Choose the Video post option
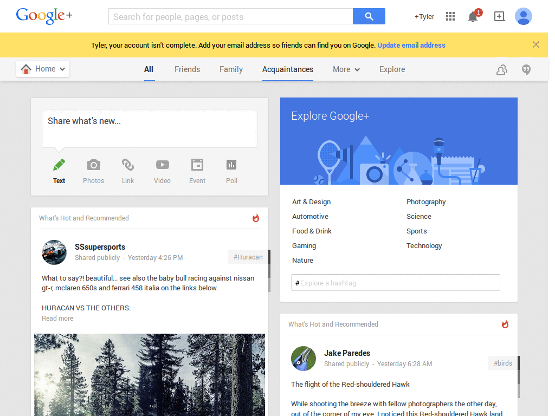Image resolution: width=555 pixels, height=416 pixels. click(162, 172)
